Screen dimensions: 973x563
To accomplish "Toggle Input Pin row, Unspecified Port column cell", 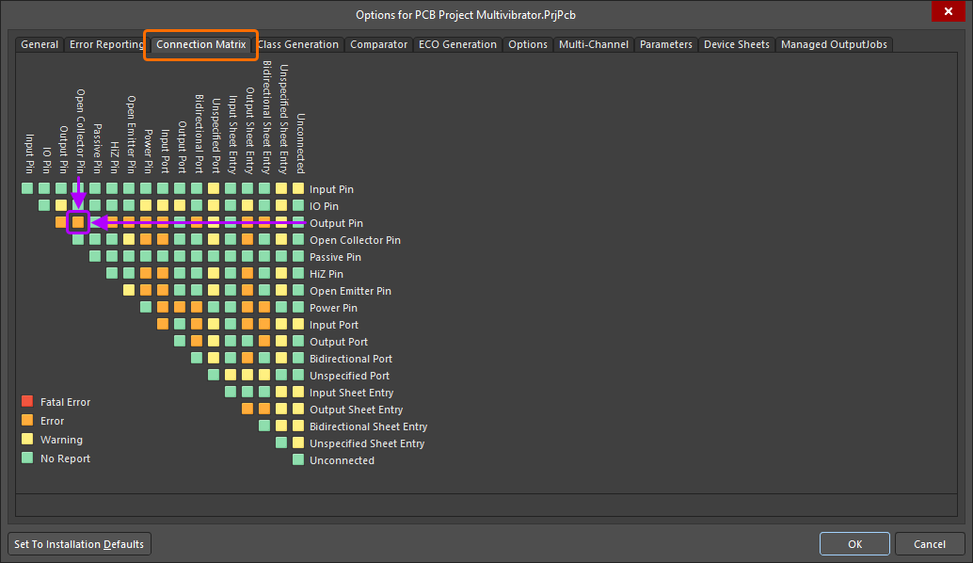I will (x=214, y=188).
